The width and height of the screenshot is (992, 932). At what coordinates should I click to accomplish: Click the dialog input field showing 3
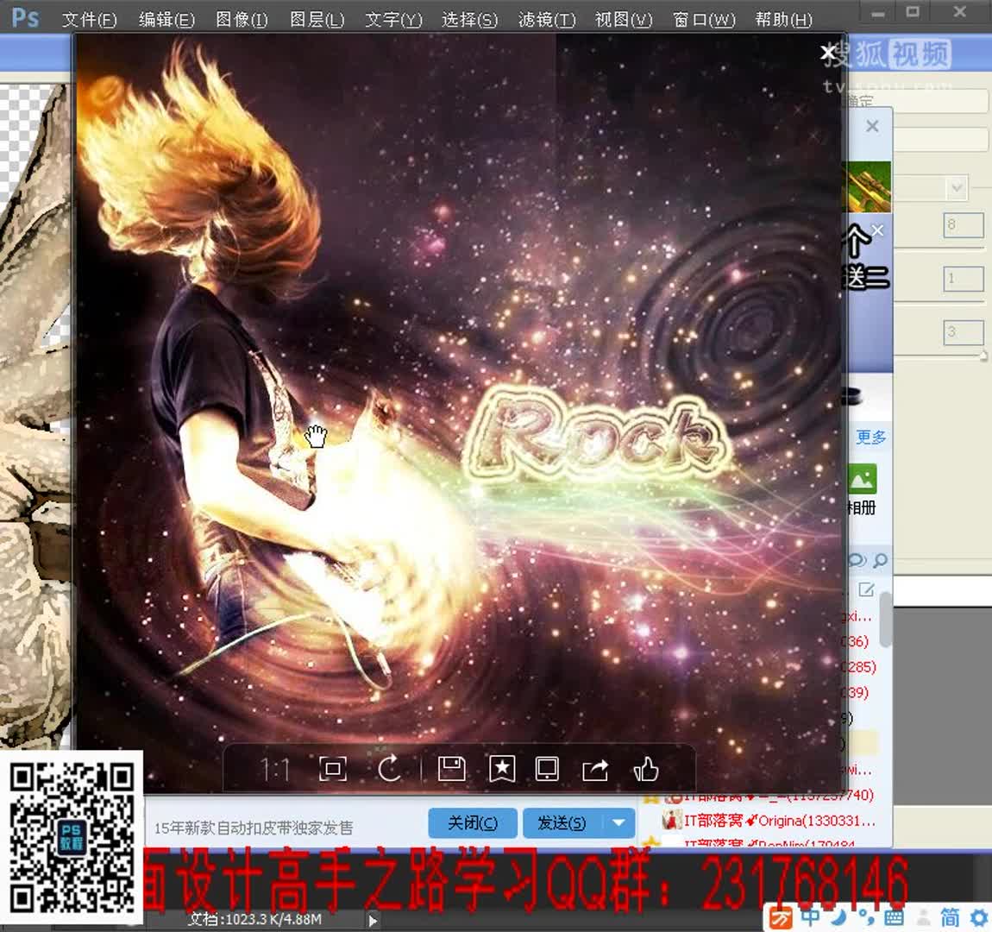coord(964,331)
